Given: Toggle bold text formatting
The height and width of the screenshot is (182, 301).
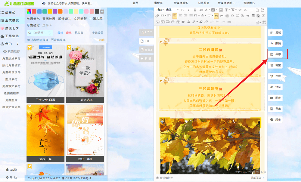Looking at the screenshot, I should 182,10.
